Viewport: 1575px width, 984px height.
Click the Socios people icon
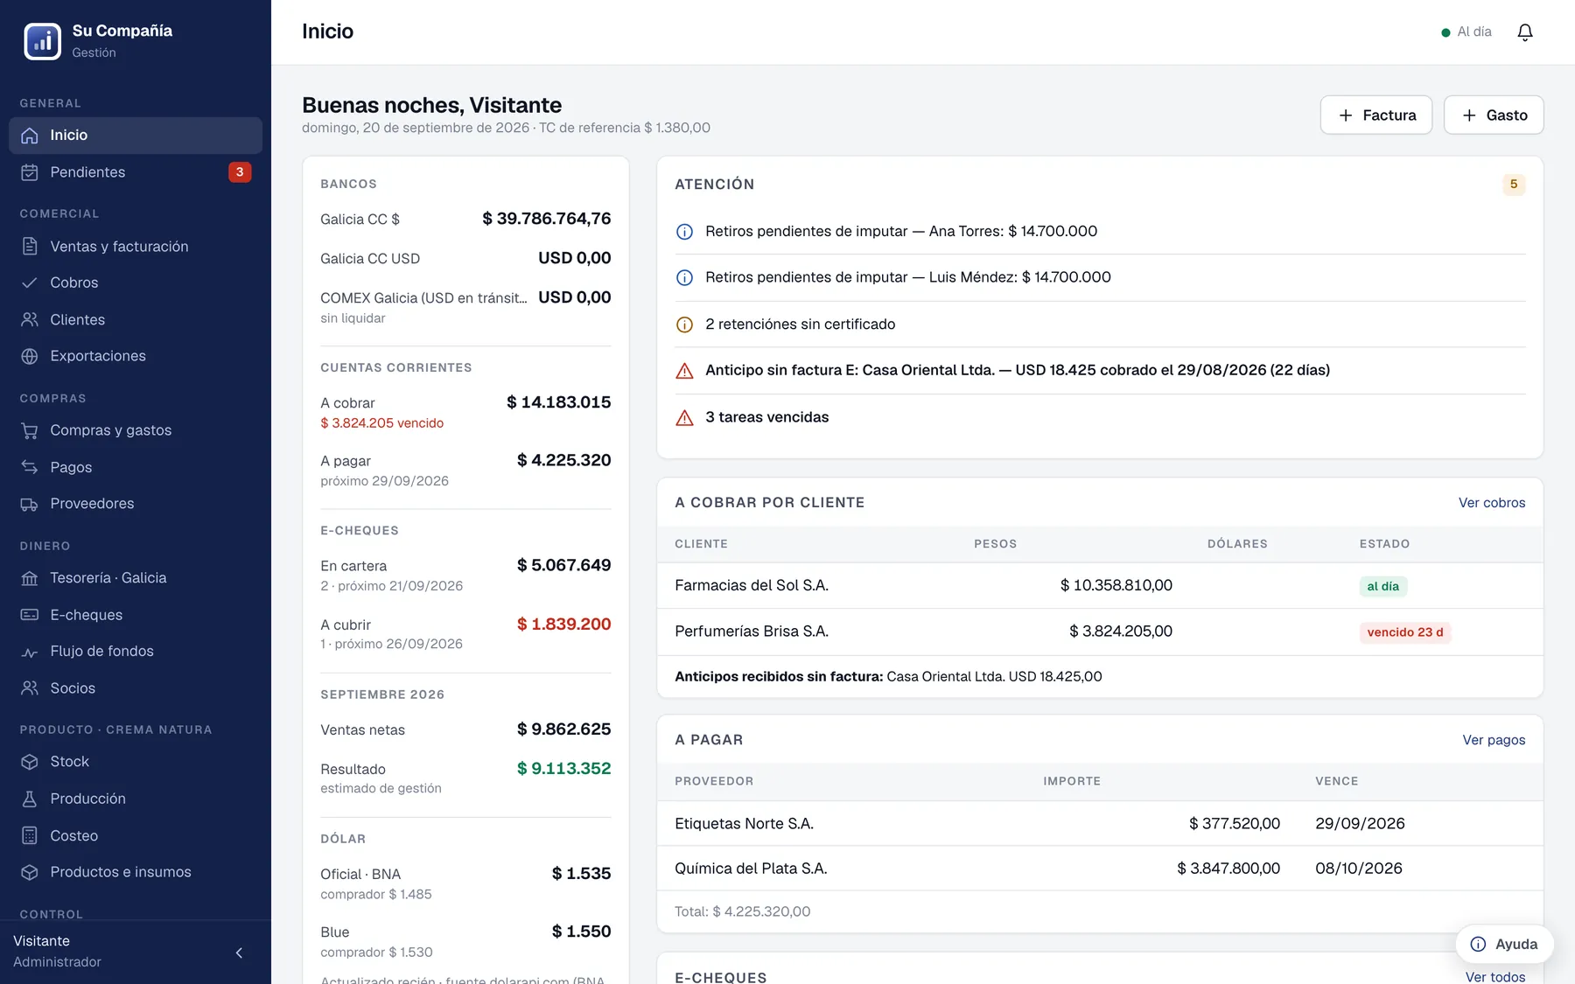(x=30, y=688)
